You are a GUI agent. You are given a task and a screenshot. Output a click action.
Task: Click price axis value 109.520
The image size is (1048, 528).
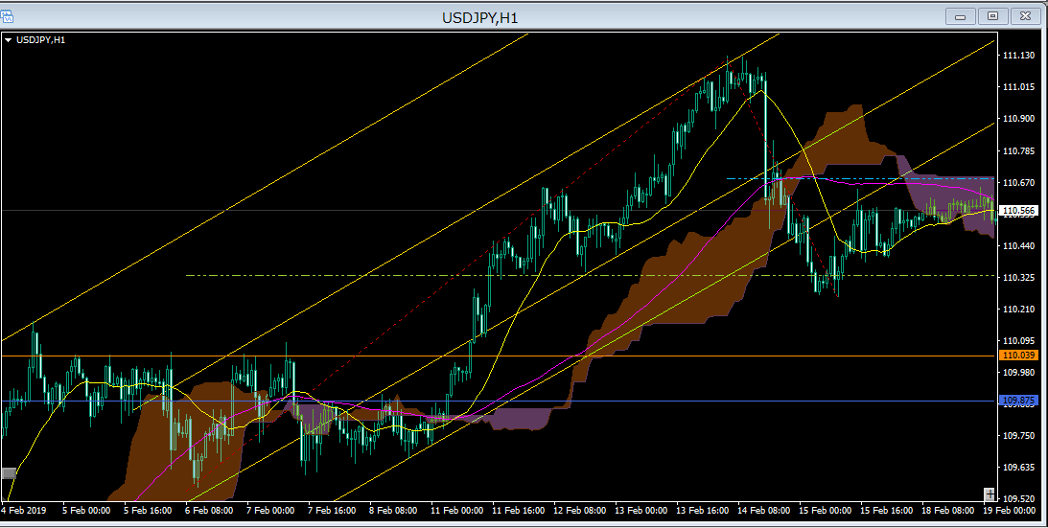point(1018,498)
